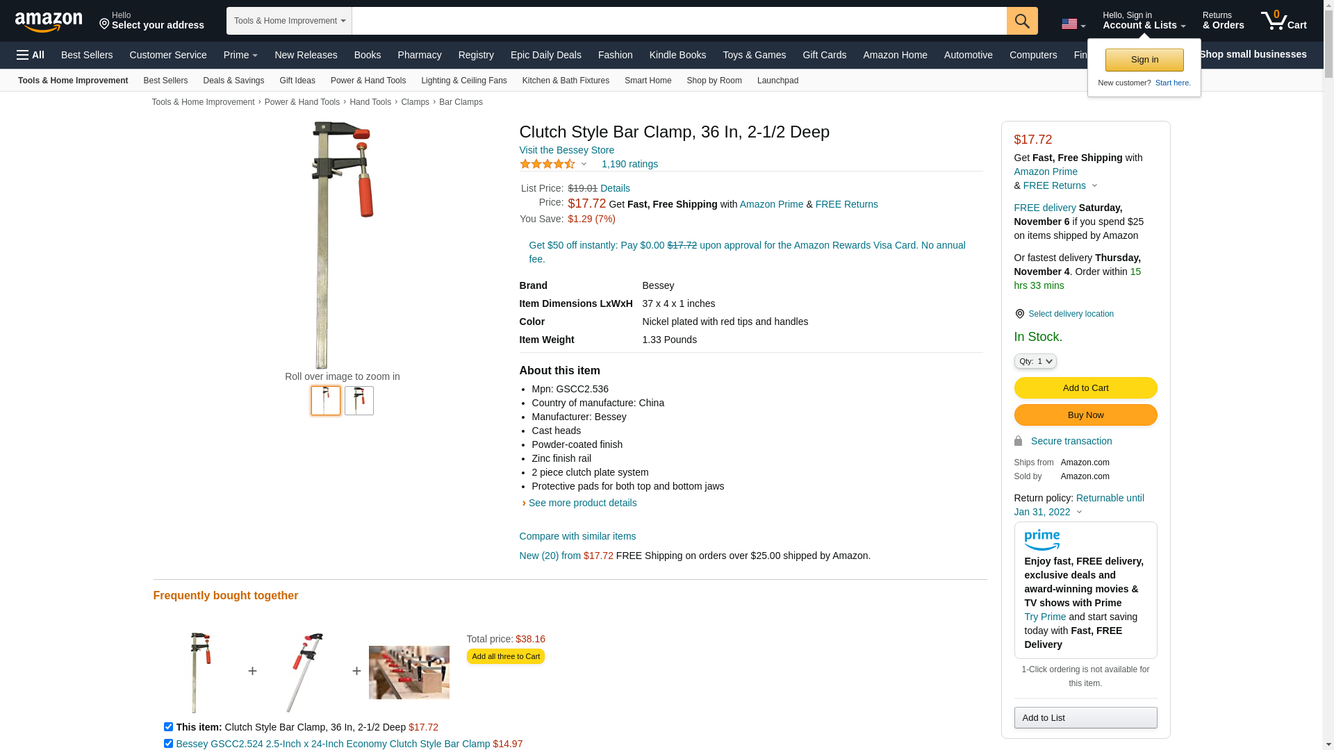Image resolution: width=1334 pixels, height=750 pixels.
Task: Open the Visit the Bessey Store link
Action: pyautogui.click(x=566, y=150)
